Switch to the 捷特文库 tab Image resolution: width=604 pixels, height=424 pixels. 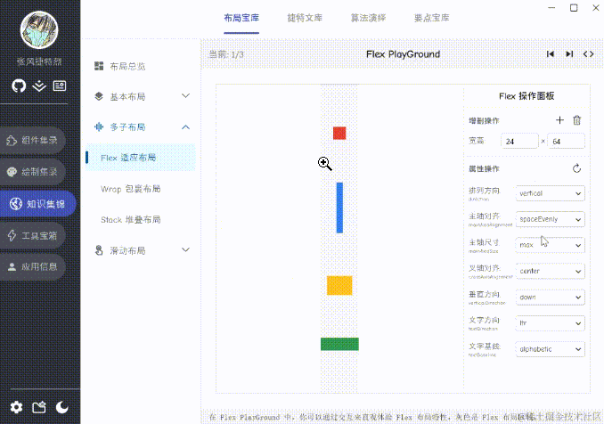(305, 18)
